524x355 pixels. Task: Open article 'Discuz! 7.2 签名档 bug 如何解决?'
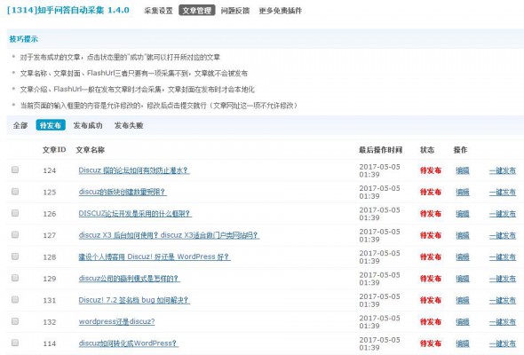[x=134, y=300]
